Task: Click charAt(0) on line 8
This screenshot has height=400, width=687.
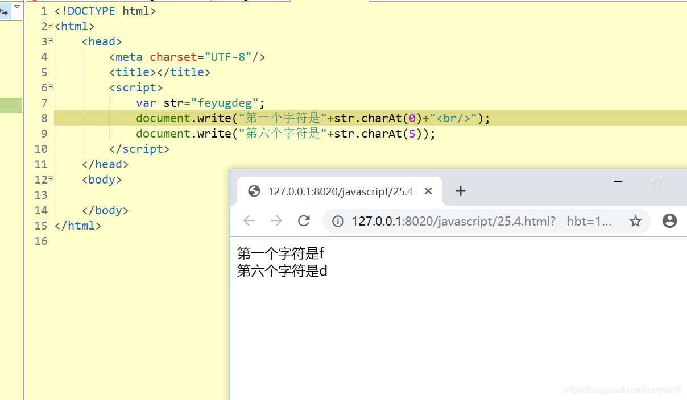Action: (392, 118)
